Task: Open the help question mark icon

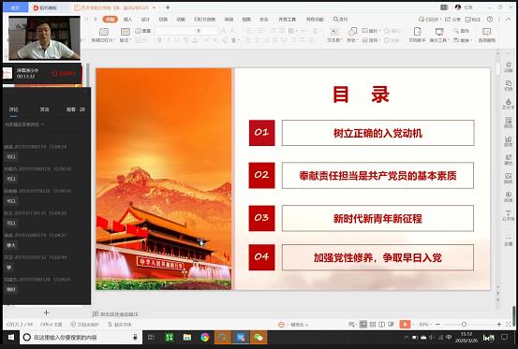Action: pos(490,19)
